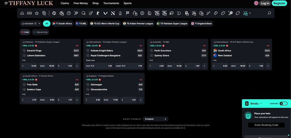The height and width of the screenshot is (138, 291).
Task: Bet on Karachi Kings at 13.00
Action: (29, 66)
